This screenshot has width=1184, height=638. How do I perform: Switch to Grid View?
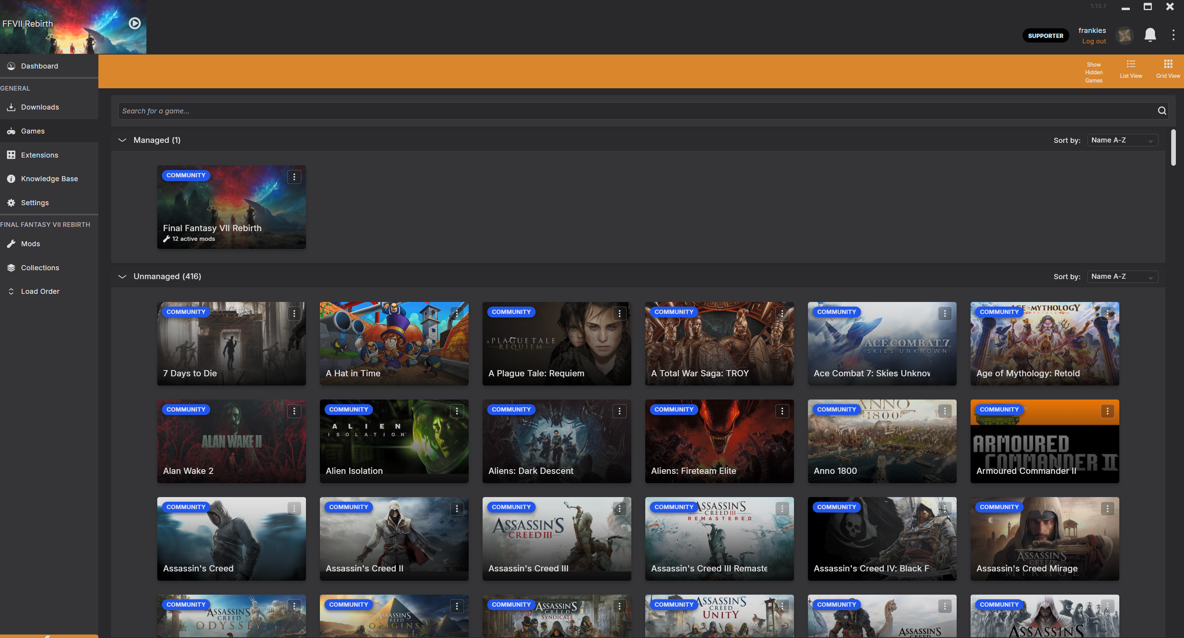1168,69
